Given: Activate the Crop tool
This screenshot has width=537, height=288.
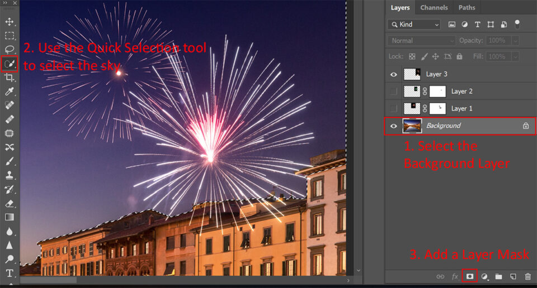Looking at the screenshot, I should (10, 78).
